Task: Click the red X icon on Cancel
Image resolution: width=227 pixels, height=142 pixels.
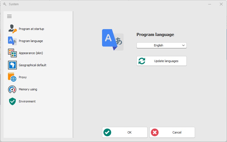Action: coord(155,132)
